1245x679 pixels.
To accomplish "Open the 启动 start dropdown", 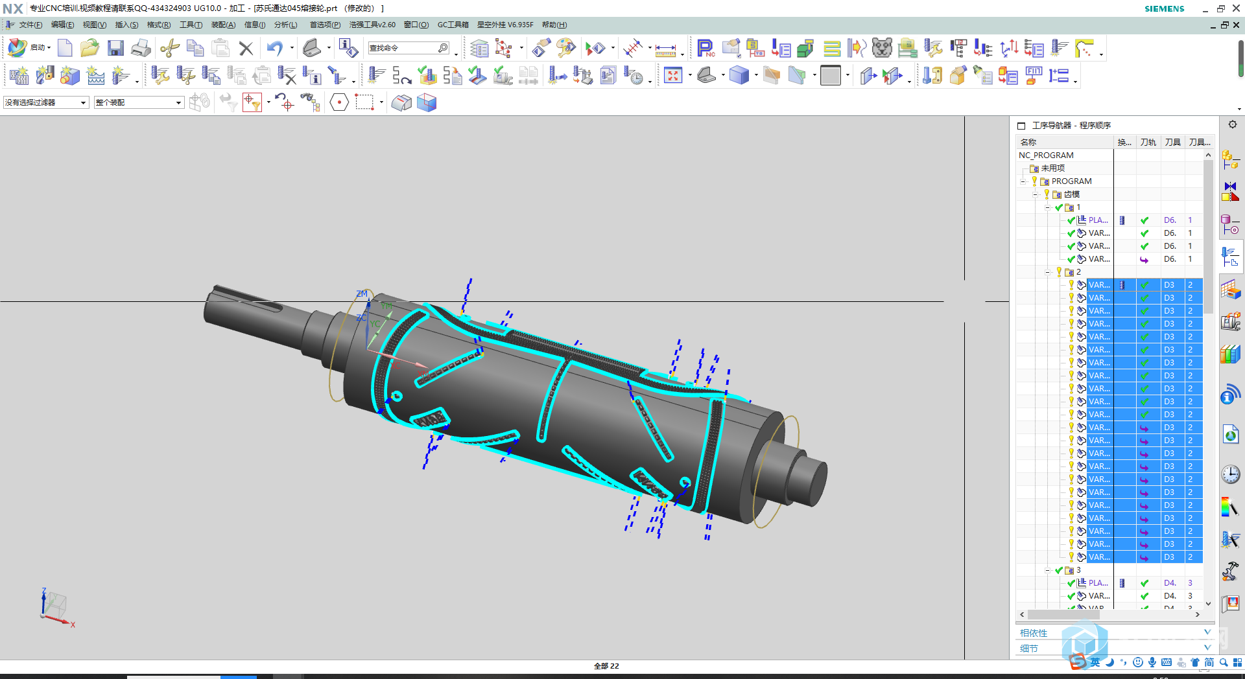I will click(41, 48).
